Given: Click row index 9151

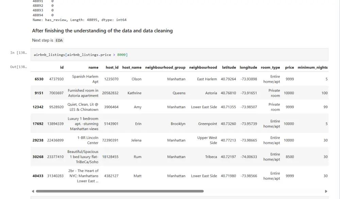Looking at the screenshot, I should click(39, 93).
